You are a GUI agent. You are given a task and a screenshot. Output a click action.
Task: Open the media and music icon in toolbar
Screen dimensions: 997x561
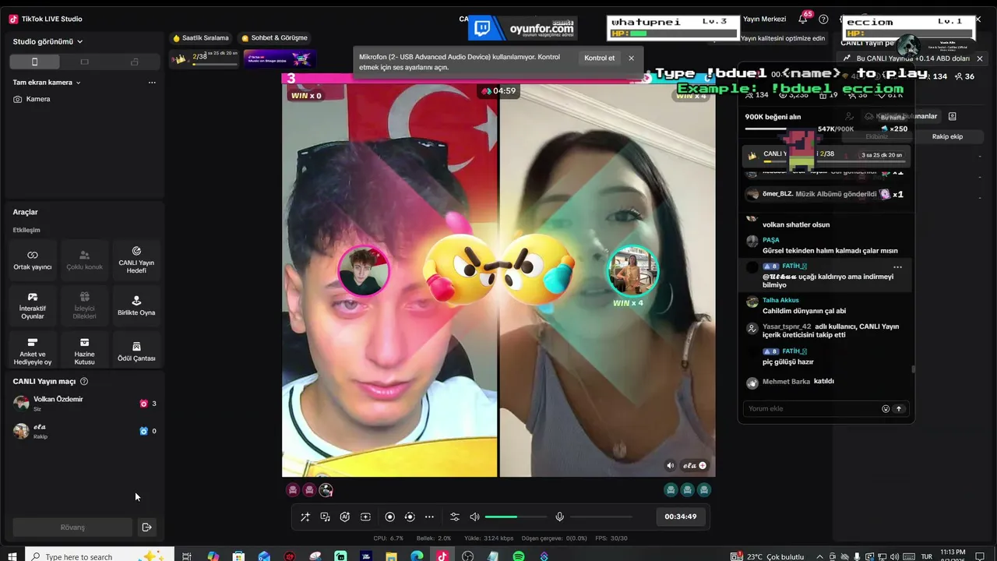(x=325, y=517)
